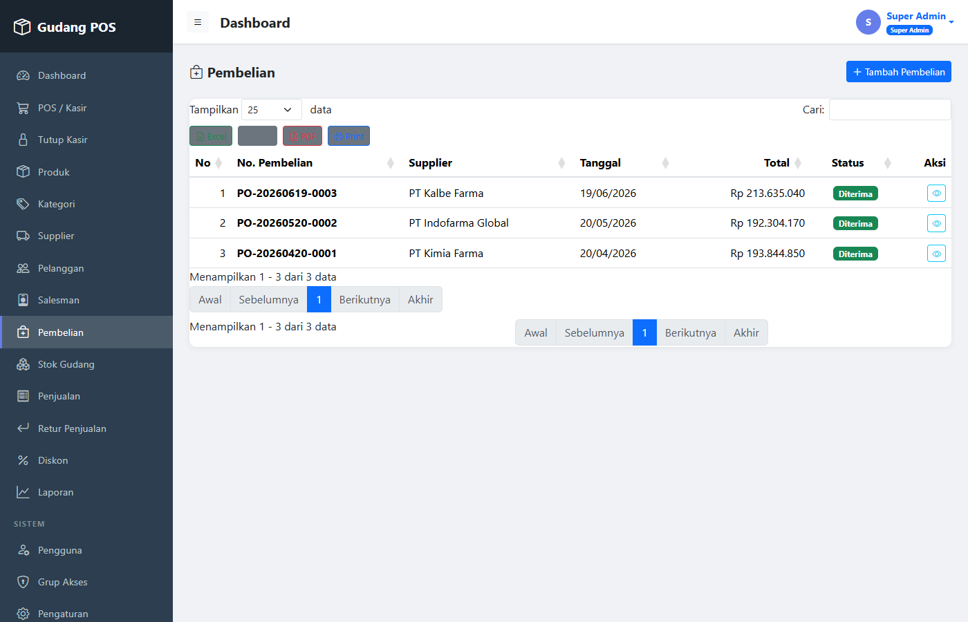Open Stok Gudang boxes icon
The width and height of the screenshot is (968, 622).
tap(23, 364)
